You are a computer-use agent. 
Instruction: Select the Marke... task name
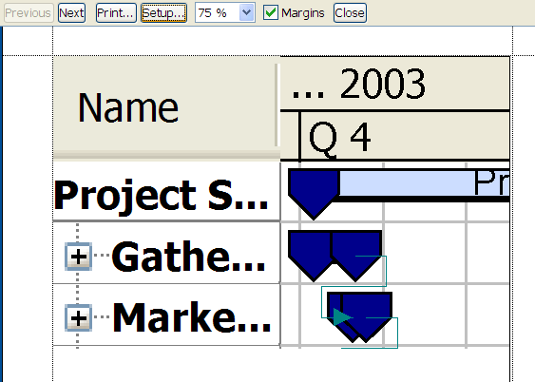point(192,317)
